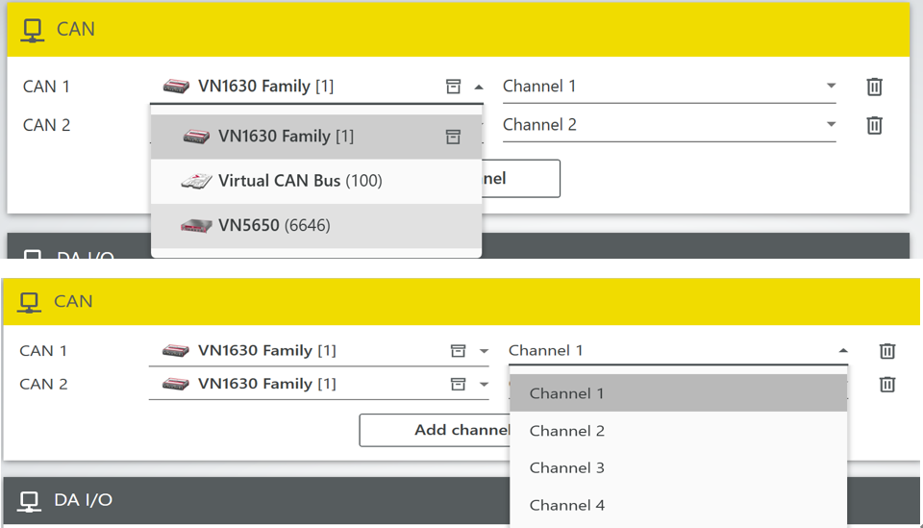This screenshot has width=923, height=528.
Task: Click the network icon in the upper CAN header
Action: [x=33, y=29]
